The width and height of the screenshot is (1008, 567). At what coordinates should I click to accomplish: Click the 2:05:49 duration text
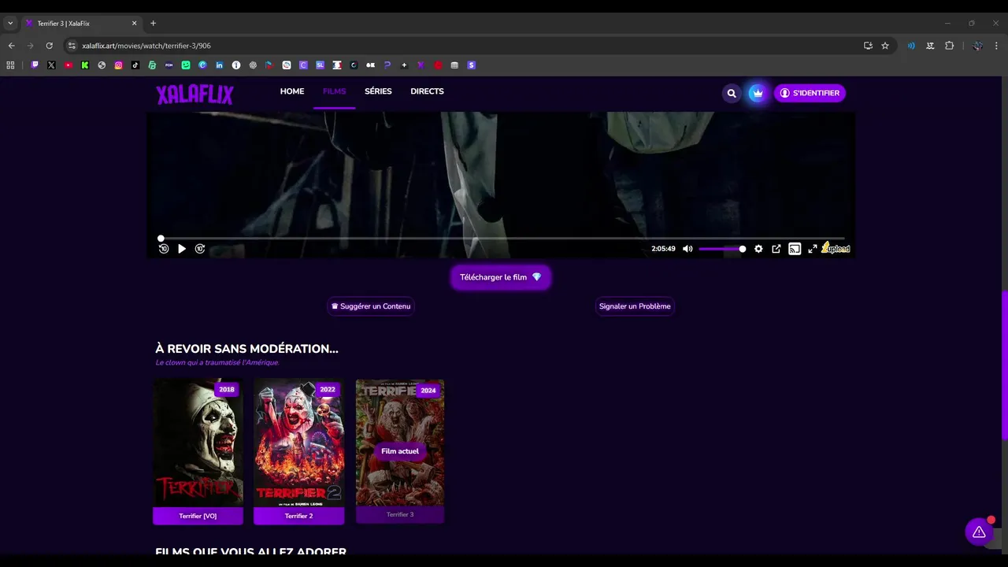tap(663, 249)
